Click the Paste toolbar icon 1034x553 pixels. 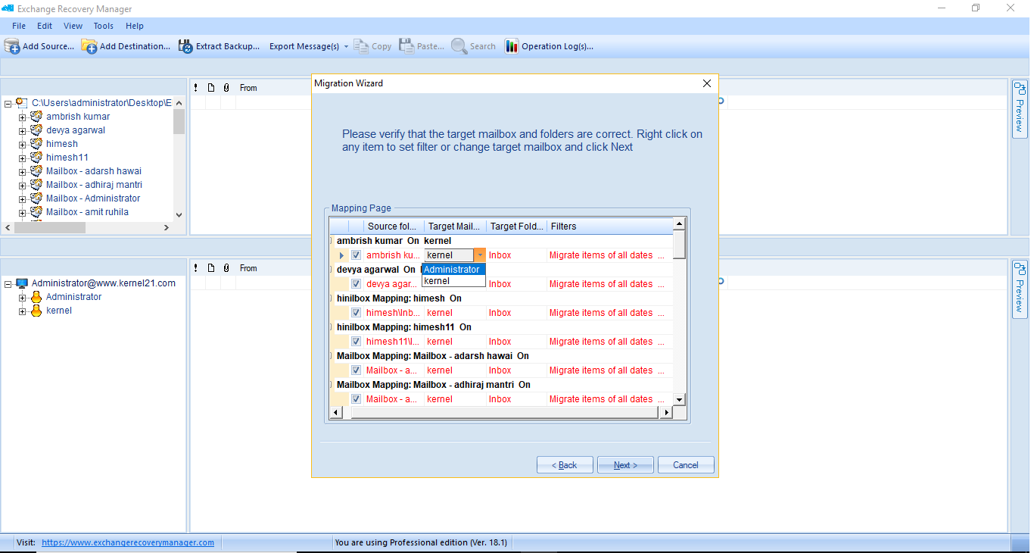(406, 46)
